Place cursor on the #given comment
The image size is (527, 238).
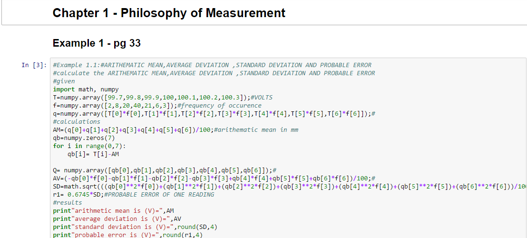64,81
